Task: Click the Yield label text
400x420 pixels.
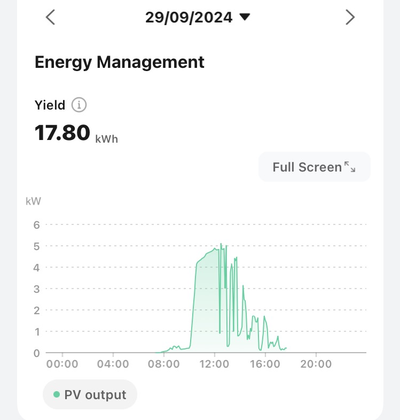Action: point(50,105)
